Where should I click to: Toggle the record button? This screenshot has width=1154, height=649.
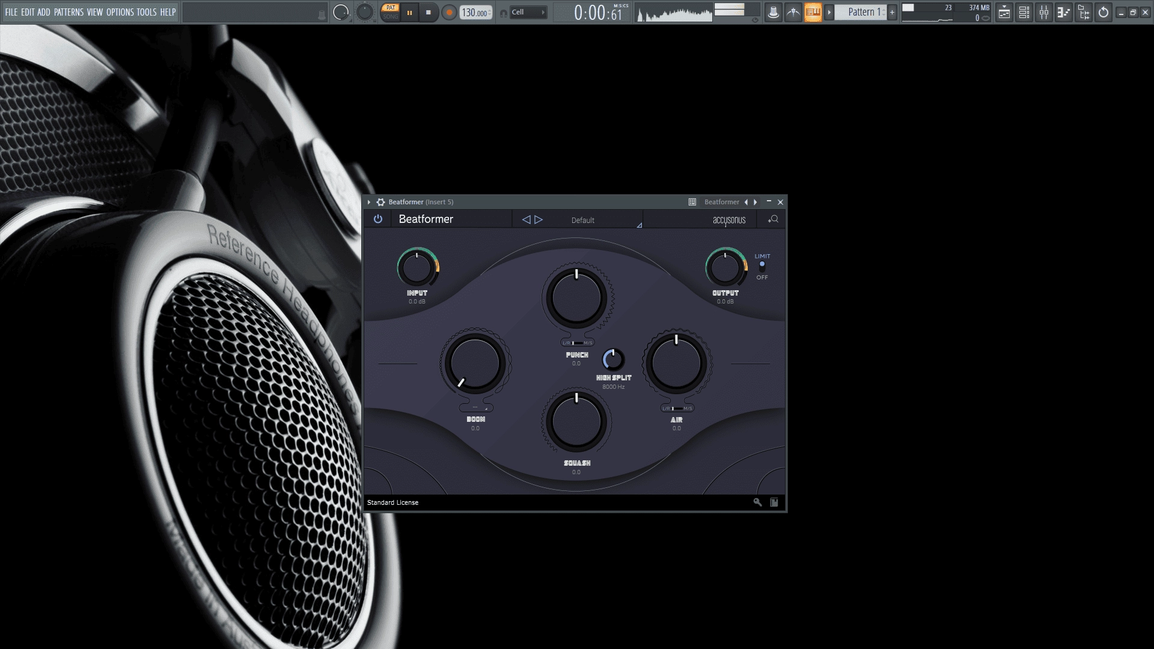pyautogui.click(x=448, y=12)
